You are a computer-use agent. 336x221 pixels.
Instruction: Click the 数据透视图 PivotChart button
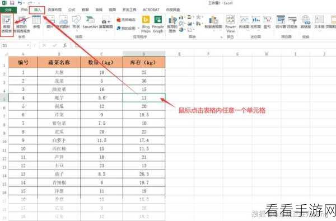point(213,23)
